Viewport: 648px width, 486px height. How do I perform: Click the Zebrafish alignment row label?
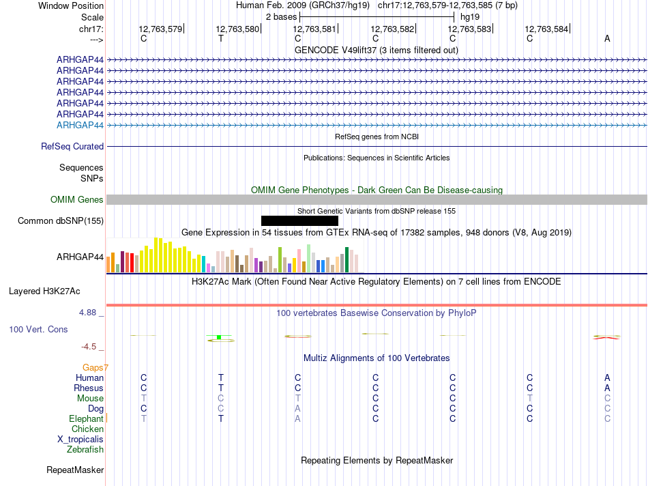(85, 450)
